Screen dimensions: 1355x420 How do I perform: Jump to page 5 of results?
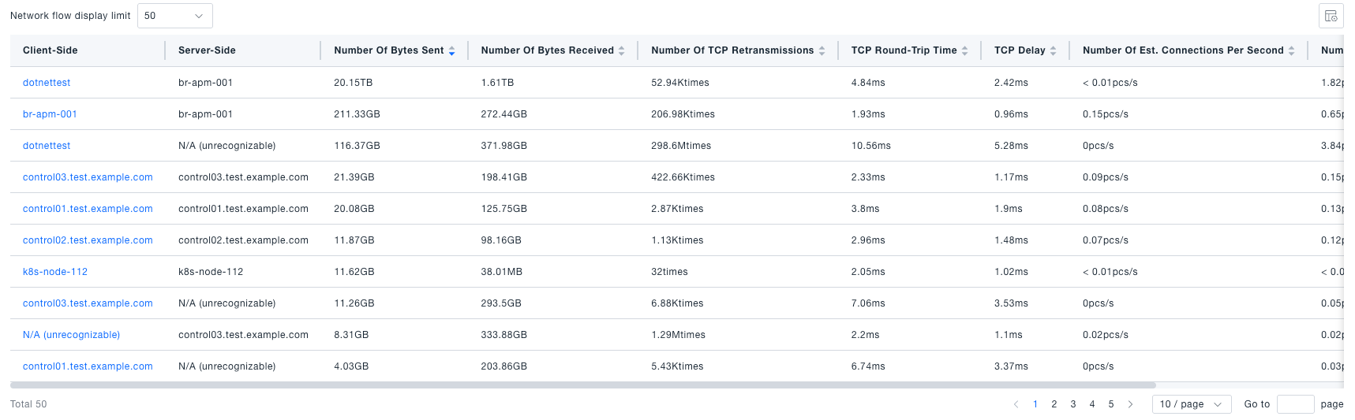[x=1111, y=404]
